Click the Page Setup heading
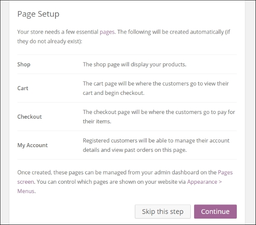Image resolution: width=256 pixels, height=225 pixels. pyautogui.click(x=38, y=14)
